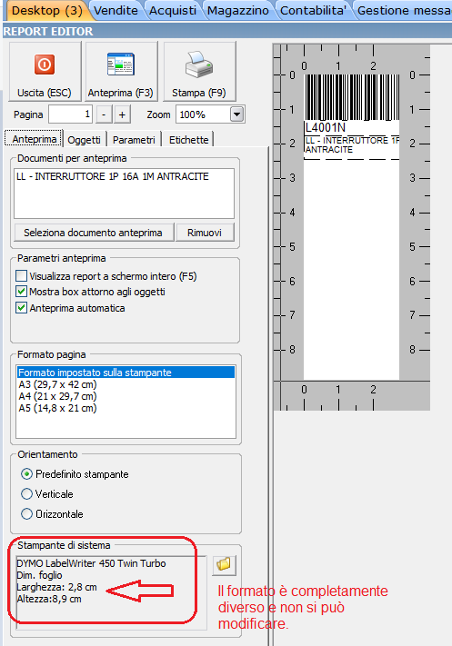Click the barcode in label preview
Viewport: 452px width, 646px height.
352,97
